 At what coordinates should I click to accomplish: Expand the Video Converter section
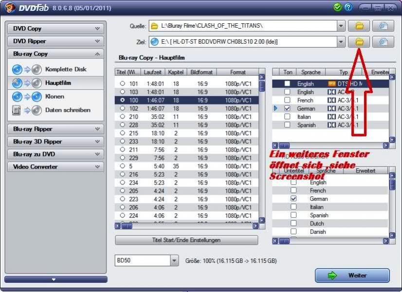pyautogui.click(x=55, y=167)
